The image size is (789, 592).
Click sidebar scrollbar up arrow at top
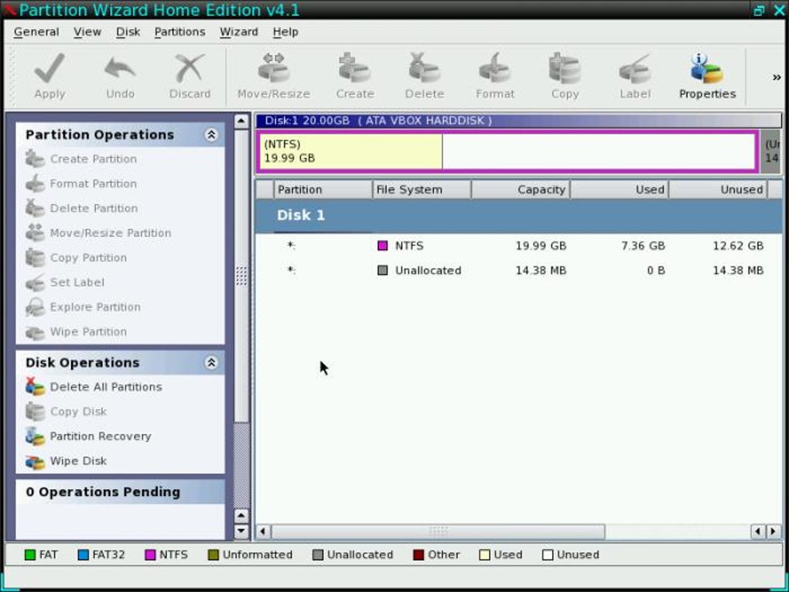(x=241, y=121)
